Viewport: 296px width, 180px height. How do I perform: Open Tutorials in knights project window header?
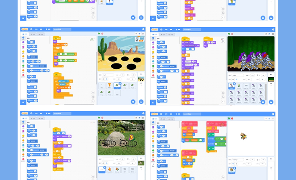(178, 30)
